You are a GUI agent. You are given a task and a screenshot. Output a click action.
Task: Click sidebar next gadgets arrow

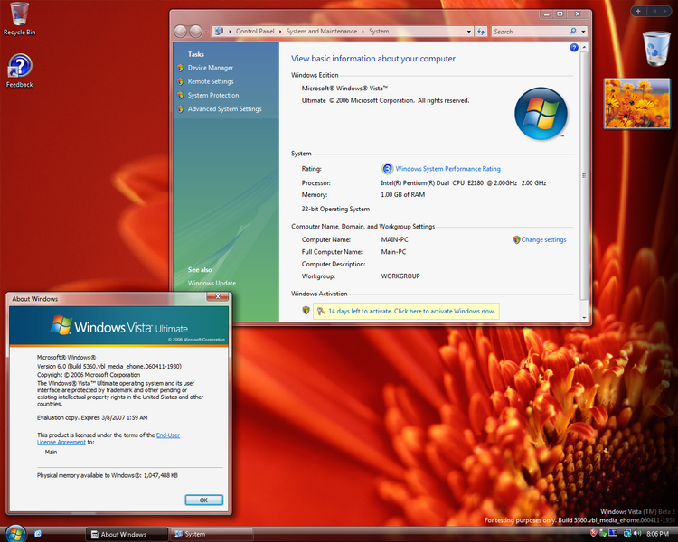tap(665, 11)
